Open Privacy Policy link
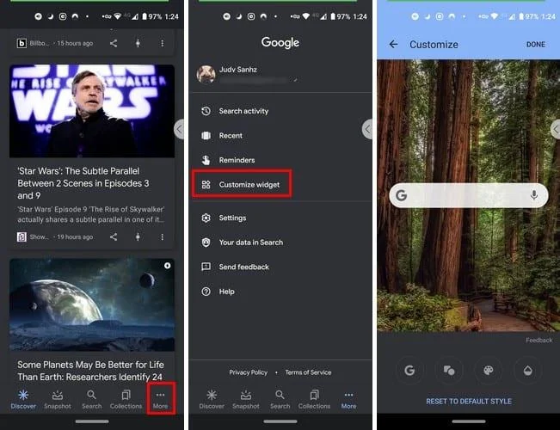Image resolution: width=560 pixels, height=430 pixels. click(249, 372)
